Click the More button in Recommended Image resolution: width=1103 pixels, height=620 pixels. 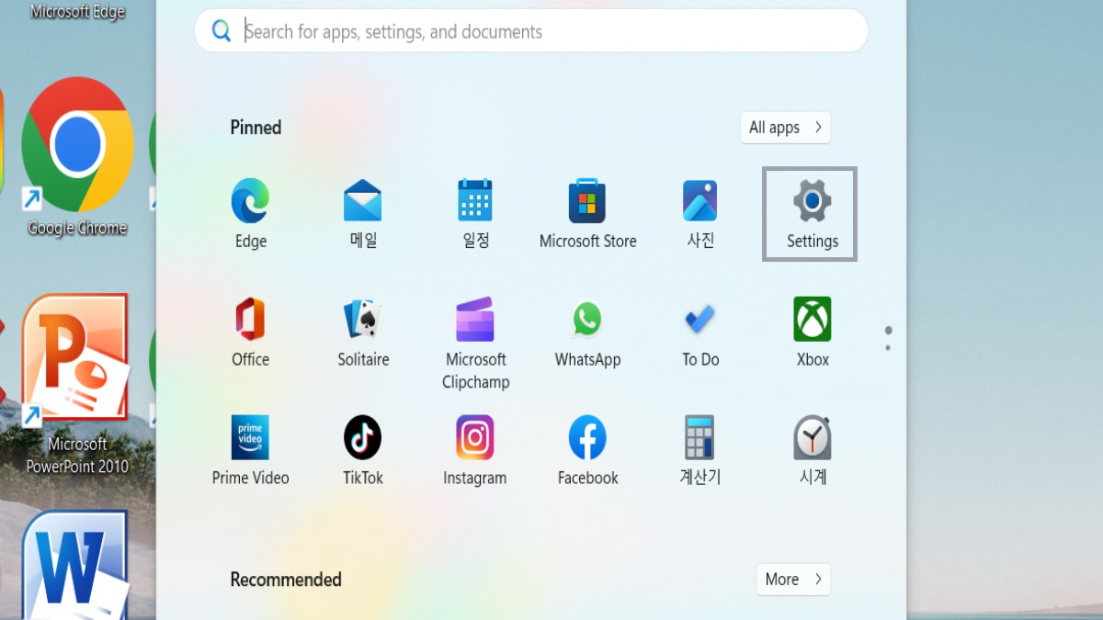pyautogui.click(x=793, y=580)
